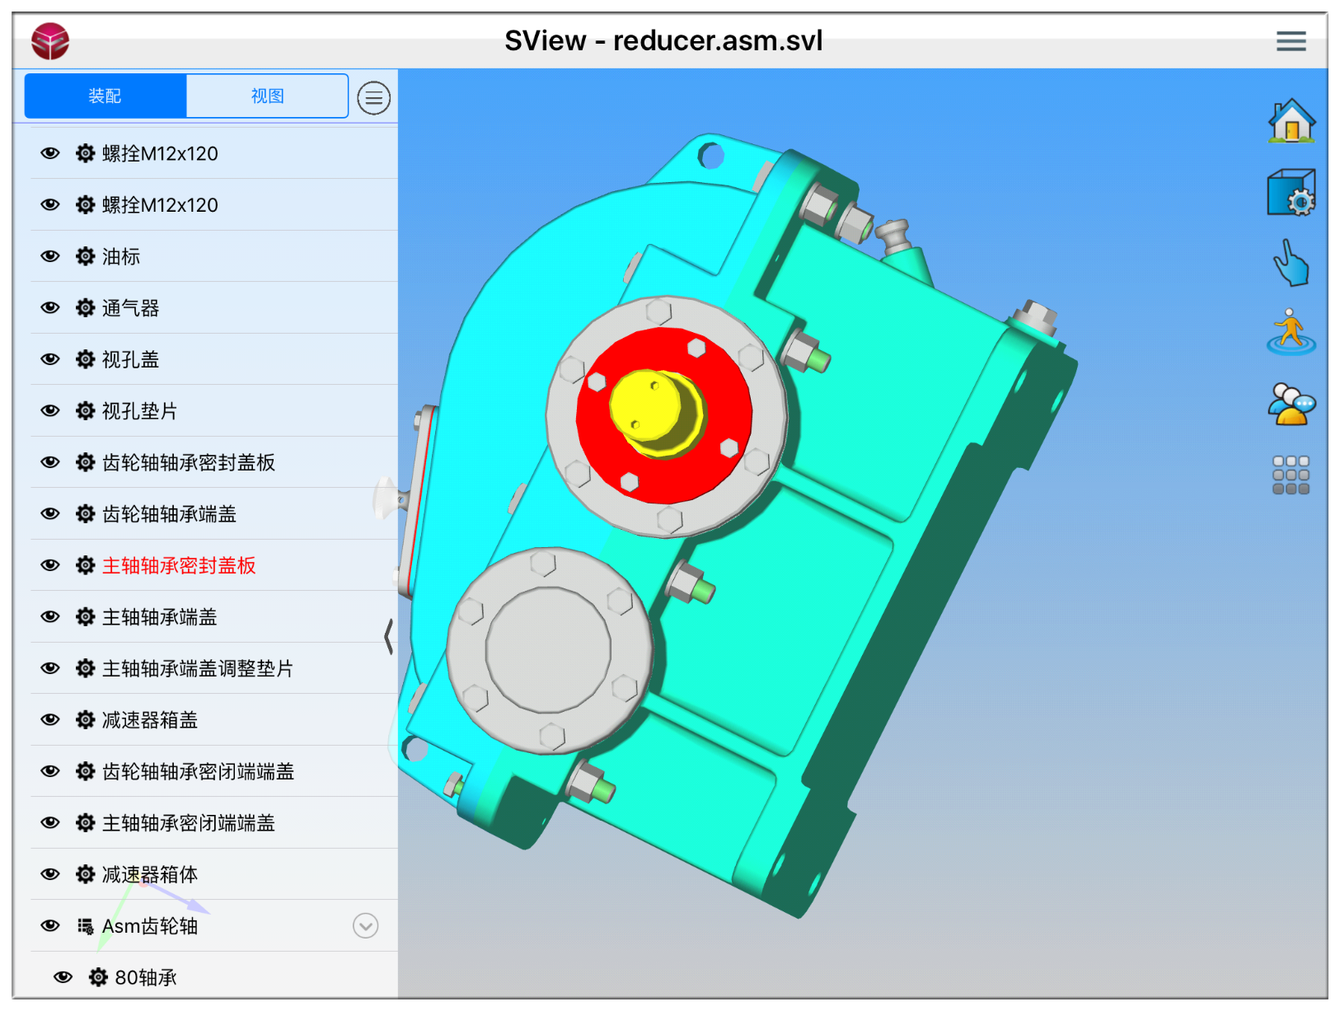Click gear icon of 主轴轴承端盖
Screen dimensions: 1340x1011
(x=85, y=616)
